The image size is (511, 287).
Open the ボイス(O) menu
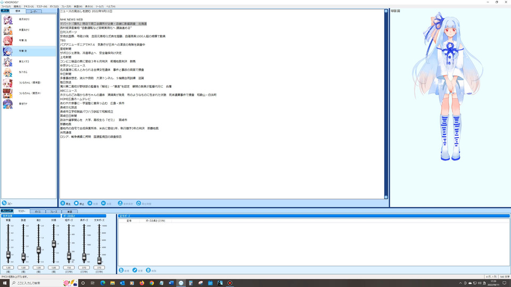54,6
